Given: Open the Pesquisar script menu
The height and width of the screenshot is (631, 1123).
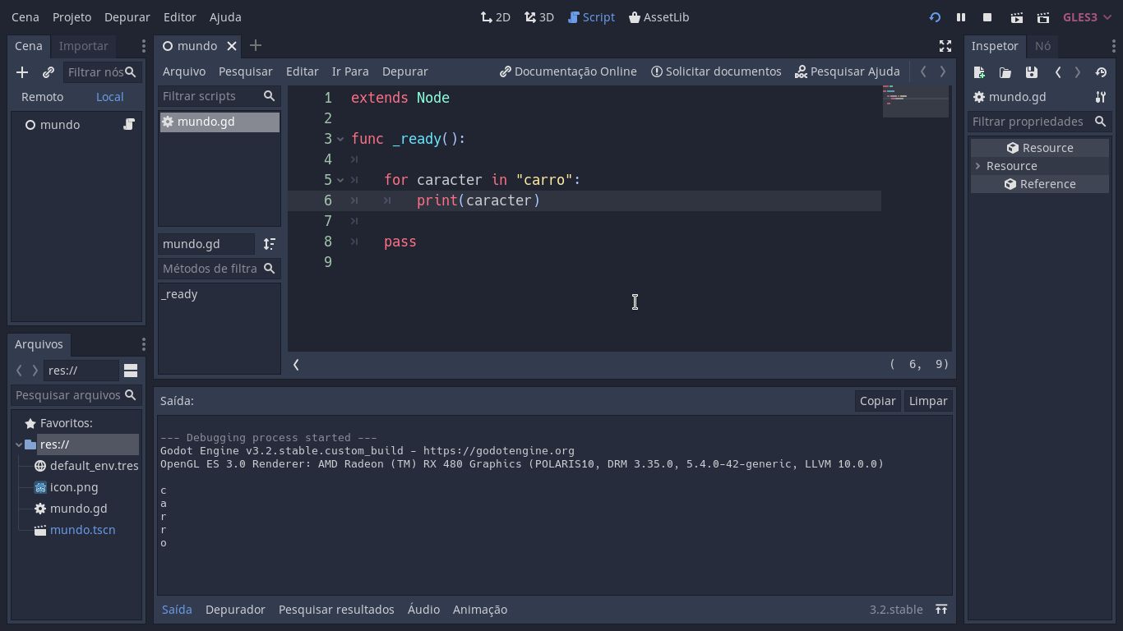Looking at the screenshot, I should point(245,71).
